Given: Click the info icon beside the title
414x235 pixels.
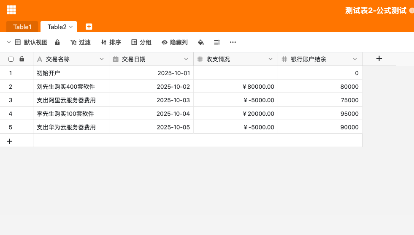Looking at the screenshot, I should pos(411,11).
